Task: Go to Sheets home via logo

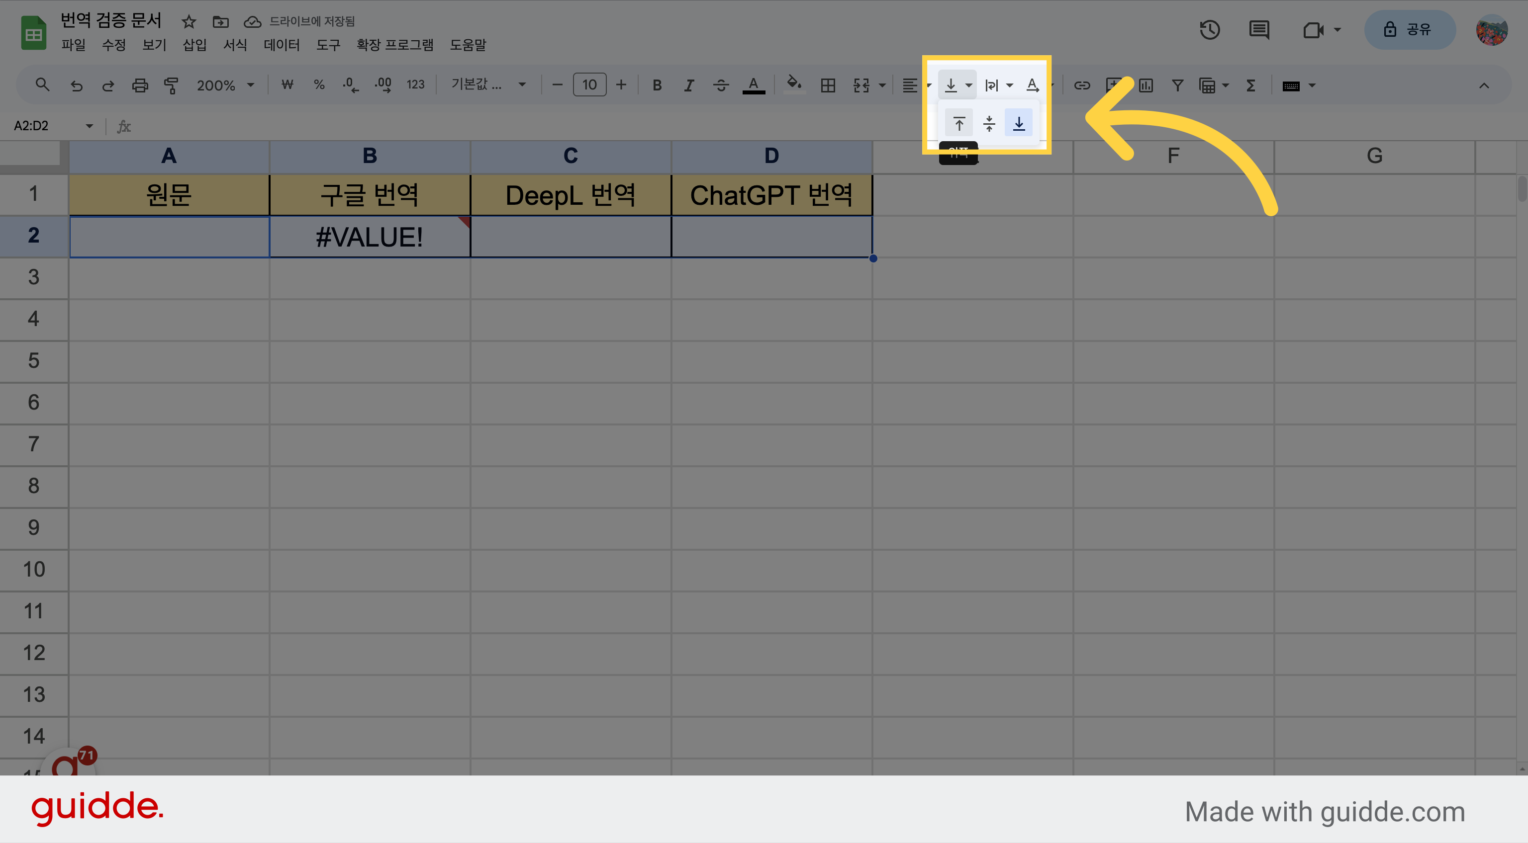Action: 33,33
